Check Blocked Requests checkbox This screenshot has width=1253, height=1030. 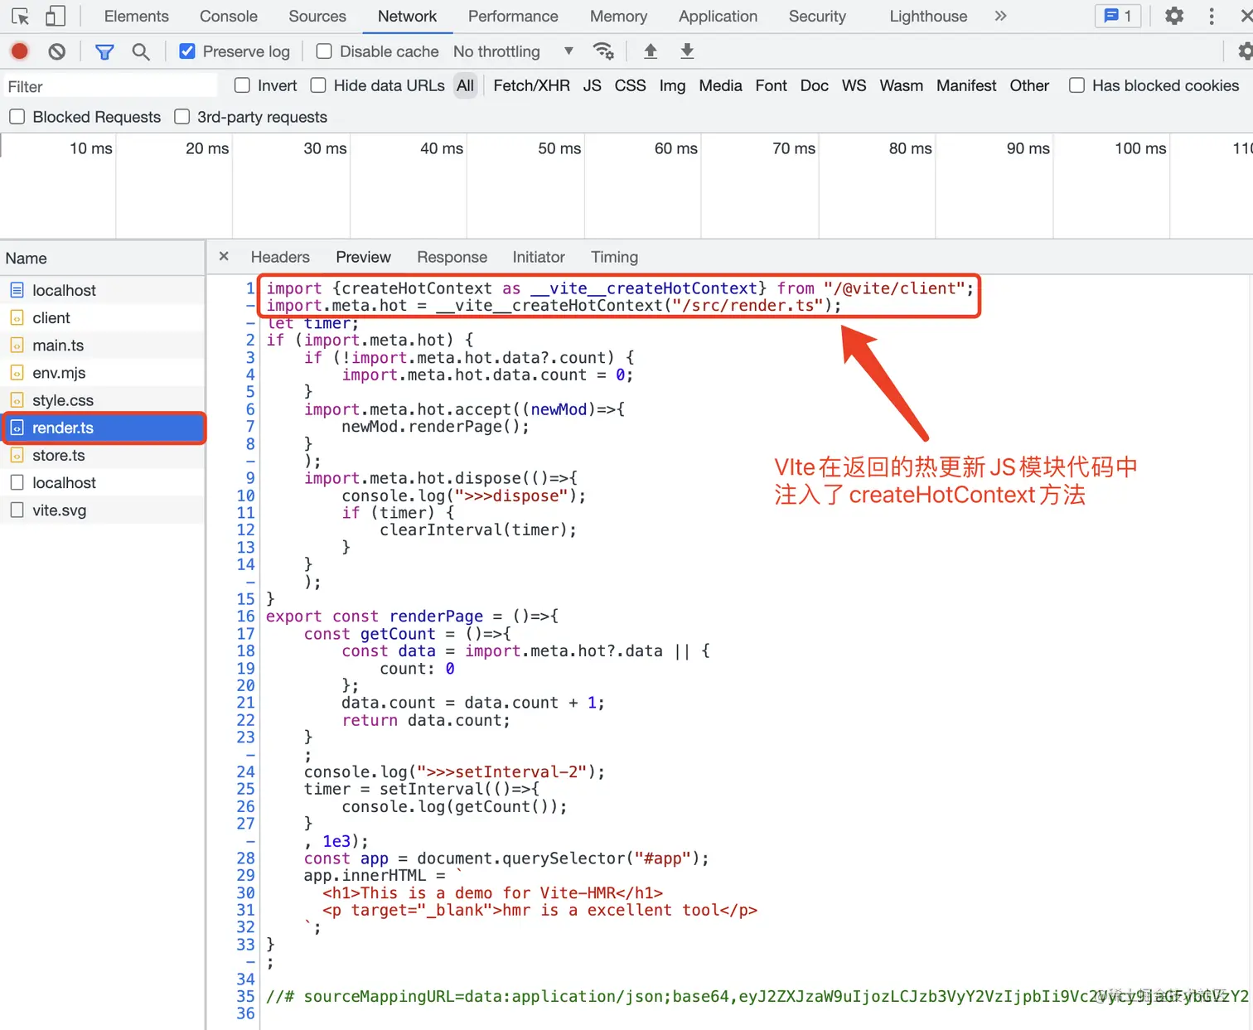point(17,117)
